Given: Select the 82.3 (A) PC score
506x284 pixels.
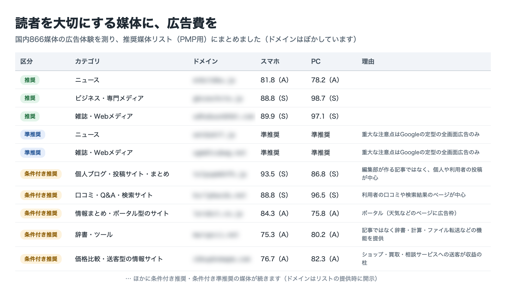Looking at the screenshot, I should pyautogui.click(x=325, y=259).
